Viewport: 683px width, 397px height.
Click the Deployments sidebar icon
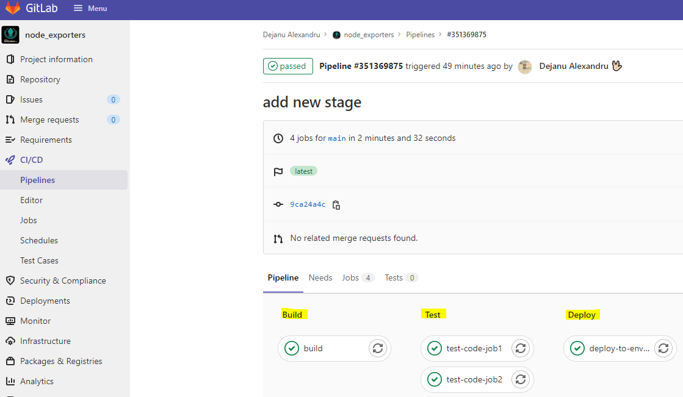click(10, 301)
